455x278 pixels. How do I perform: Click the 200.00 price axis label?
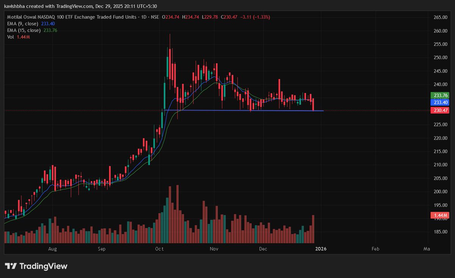tap(441, 192)
